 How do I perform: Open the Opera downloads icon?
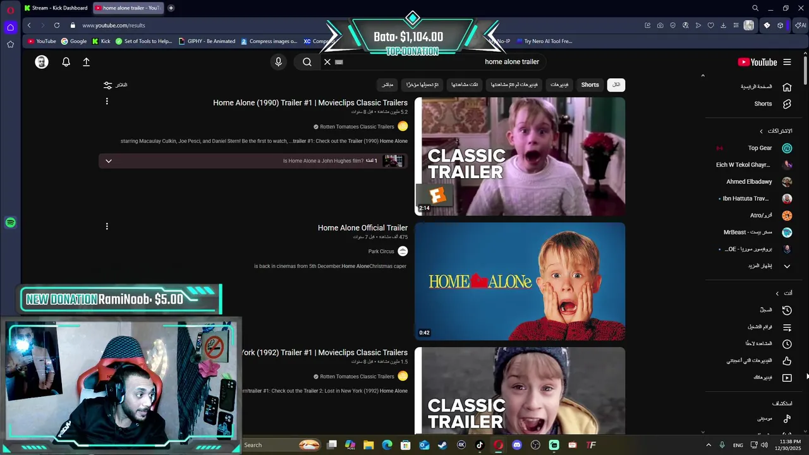tap(723, 25)
